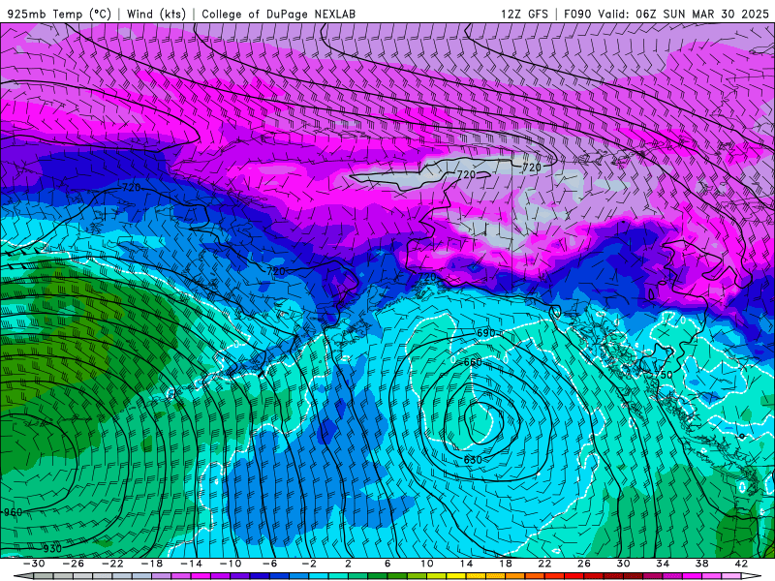Viewport: 775px width, 581px height.
Task: Click the '14' color scale value
Action: coord(466,564)
